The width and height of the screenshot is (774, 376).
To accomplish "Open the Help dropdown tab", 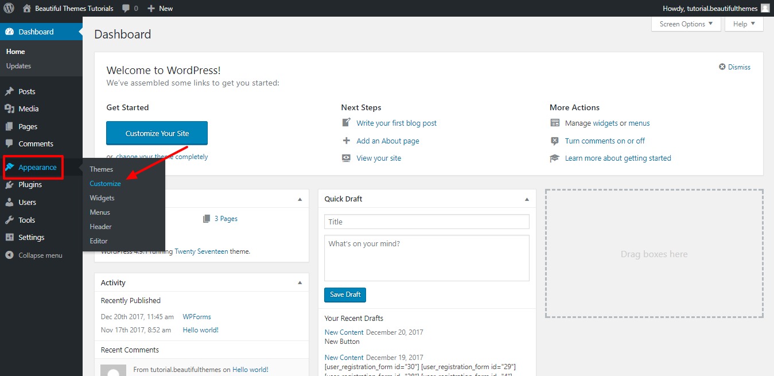I will (x=744, y=24).
